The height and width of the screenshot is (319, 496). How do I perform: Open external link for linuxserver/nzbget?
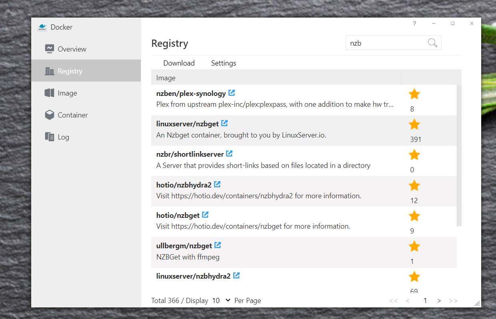point(224,124)
